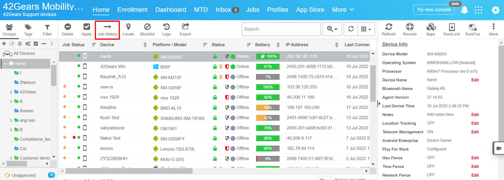Screen dimensions: 504x180
Task: Click the Delete device icon
Action: 68,30
